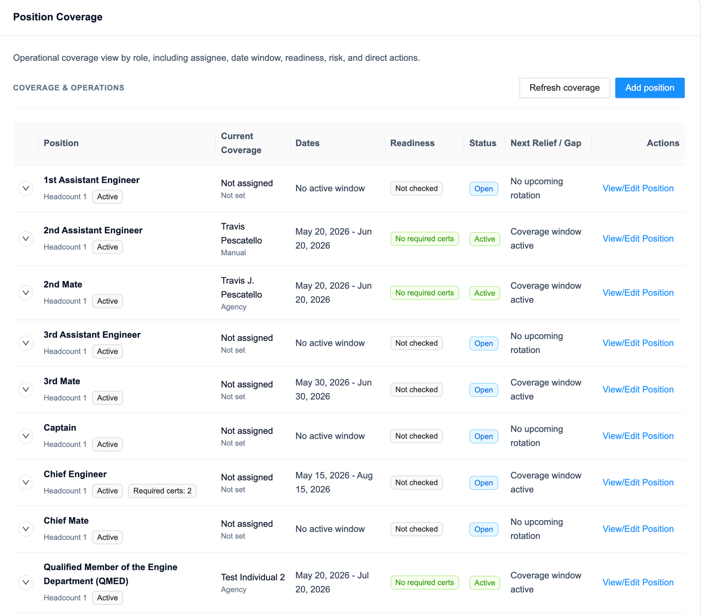Click the Refresh coverage button
This screenshot has width=701, height=615.
click(x=564, y=88)
